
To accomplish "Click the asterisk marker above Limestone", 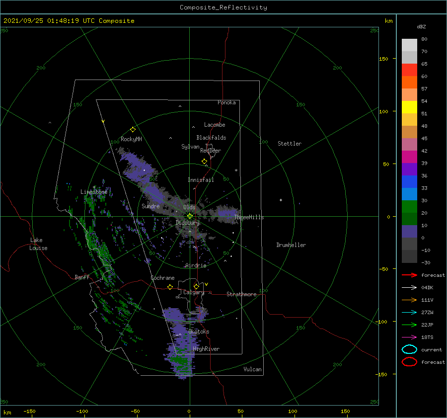I will [94, 187].
